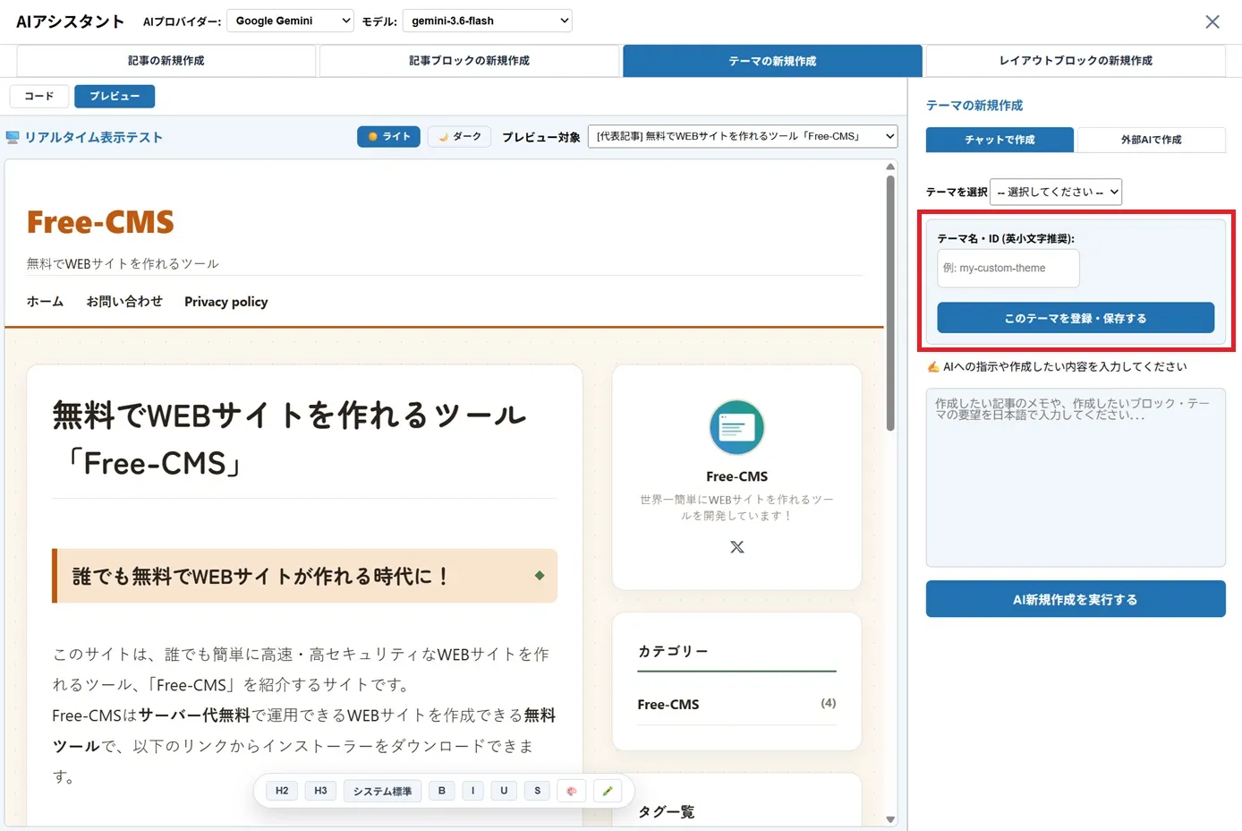Viewport: 1242px width, 831px height.
Task: Switch to チャットで作成 mode
Action: point(1000,140)
